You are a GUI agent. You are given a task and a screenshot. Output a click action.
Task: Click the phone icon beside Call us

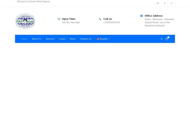click(100, 19)
